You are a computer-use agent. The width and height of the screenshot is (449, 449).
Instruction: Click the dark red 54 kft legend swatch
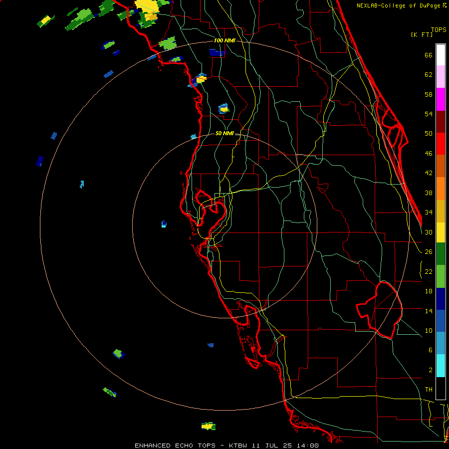(441, 121)
